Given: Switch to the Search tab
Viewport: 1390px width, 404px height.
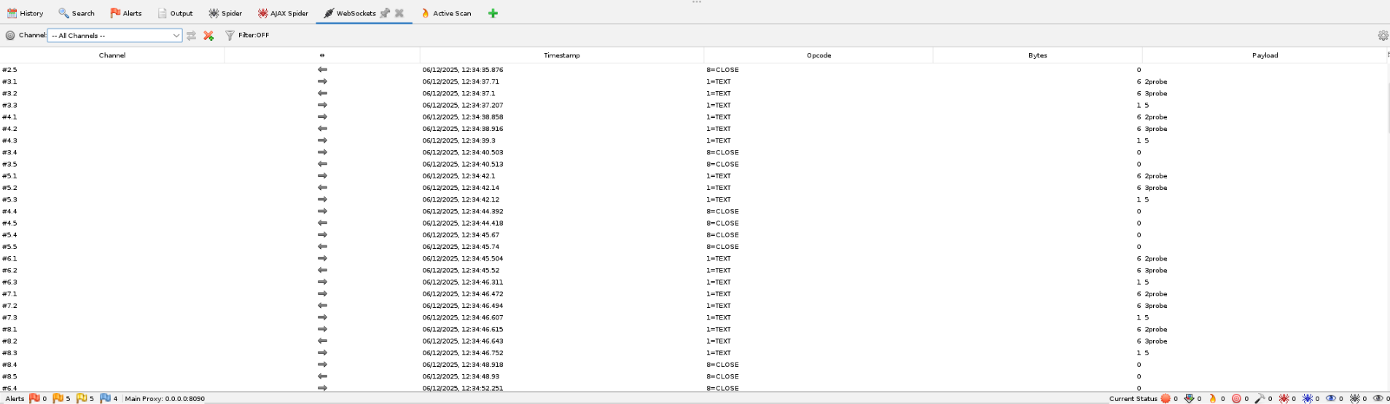Looking at the screenshot, I should point(77,13).
